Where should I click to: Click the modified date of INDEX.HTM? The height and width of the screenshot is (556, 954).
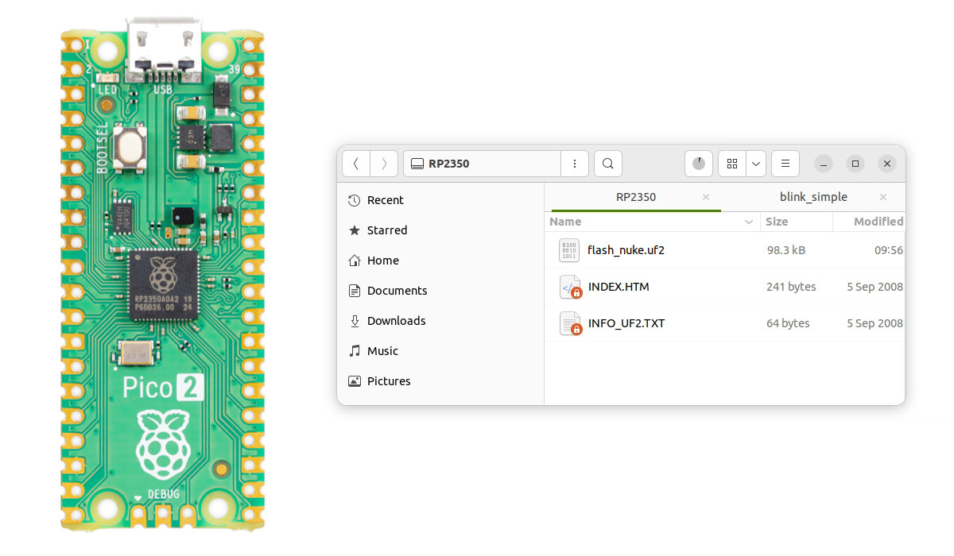pos(874,287)
